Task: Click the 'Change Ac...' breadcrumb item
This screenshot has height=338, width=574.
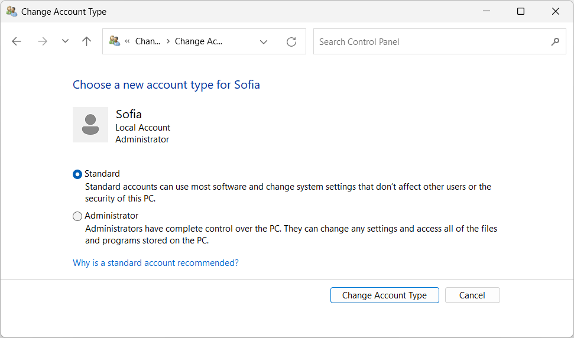Action: [198, 41]
